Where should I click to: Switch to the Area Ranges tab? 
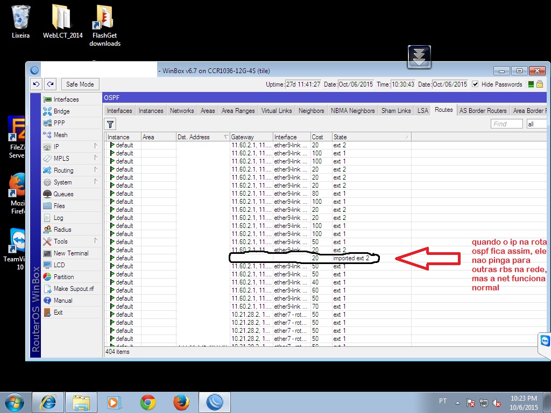pyautogui.click(x=238, y=111)
